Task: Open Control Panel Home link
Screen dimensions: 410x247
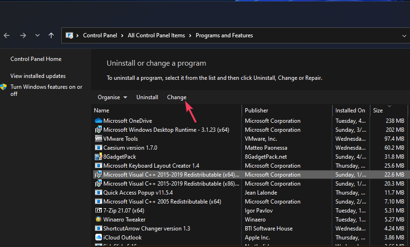Action: click(36, 59)
